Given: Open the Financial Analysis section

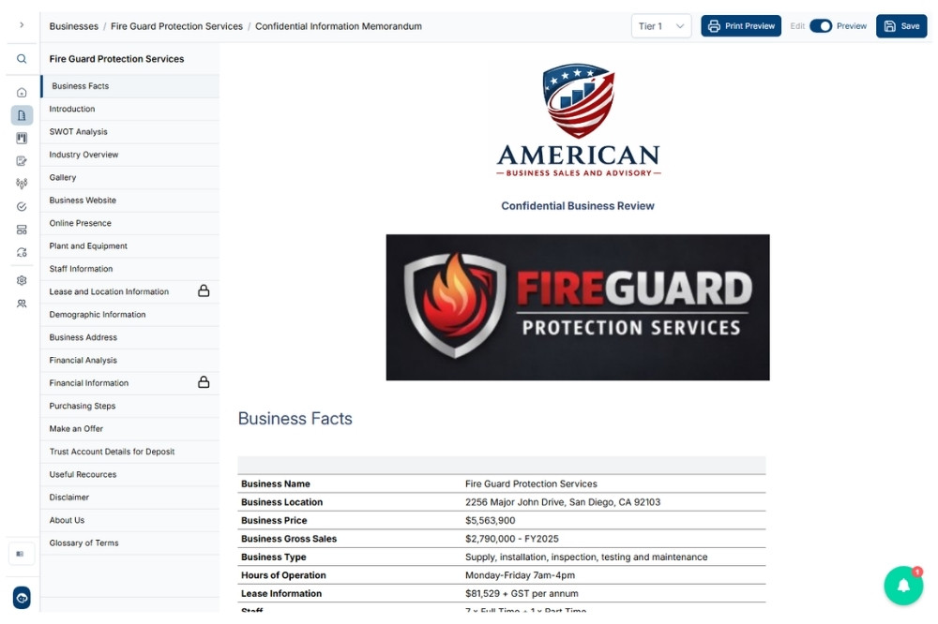Looking at the screenshot, I should 129,361.
